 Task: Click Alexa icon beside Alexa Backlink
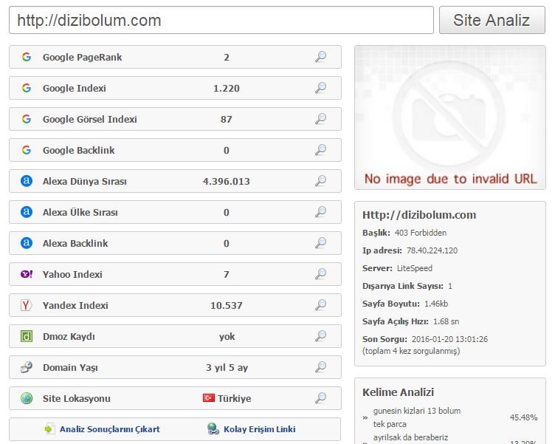tap(27, 243)
